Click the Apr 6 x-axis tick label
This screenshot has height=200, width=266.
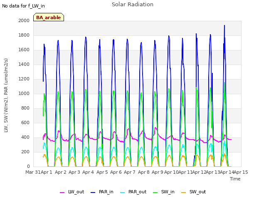coord(116,172)
